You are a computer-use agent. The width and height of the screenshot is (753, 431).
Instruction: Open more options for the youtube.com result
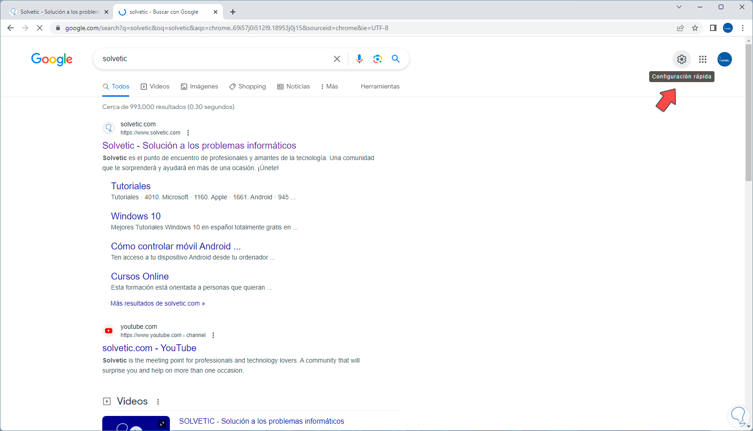tap(213, 335)
